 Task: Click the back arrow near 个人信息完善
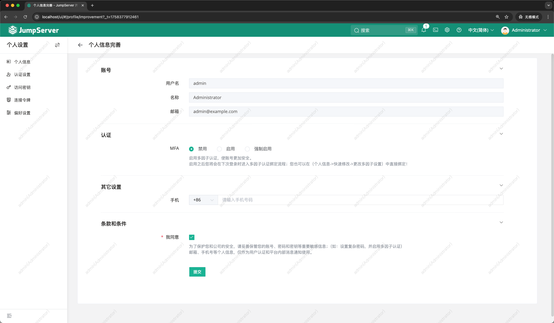pyautogui.click(x=80, y=45)
